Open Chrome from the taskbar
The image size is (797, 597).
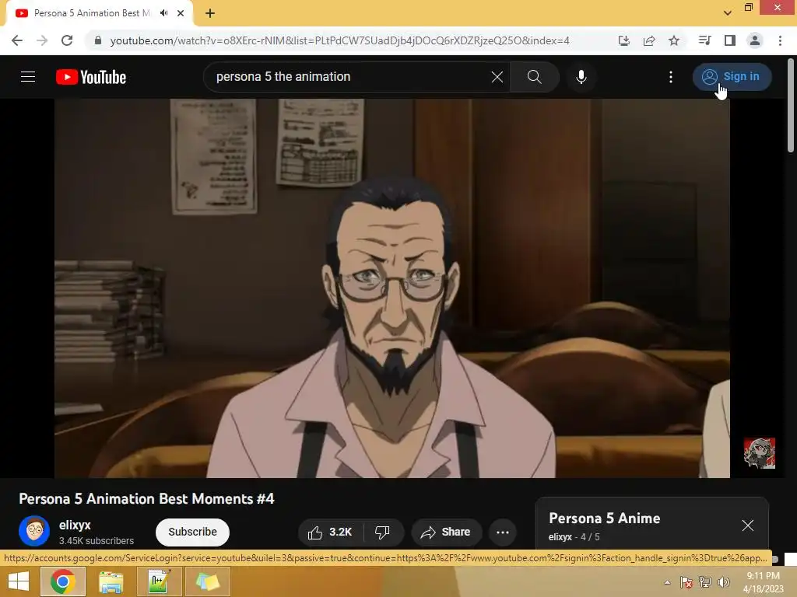[62, 581]
